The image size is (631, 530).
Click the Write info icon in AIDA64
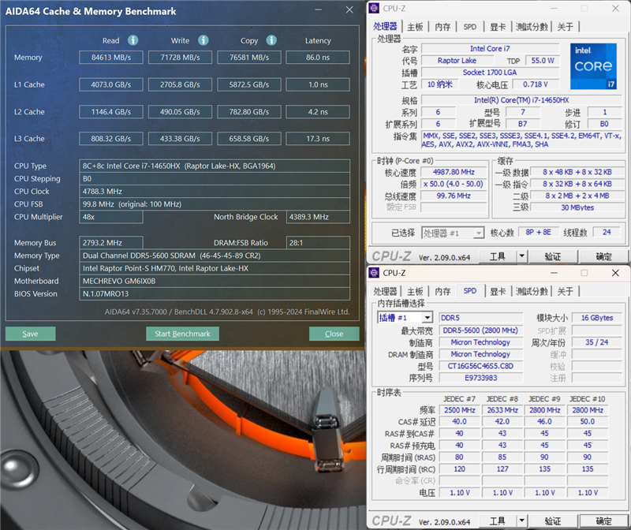point(203,40)
